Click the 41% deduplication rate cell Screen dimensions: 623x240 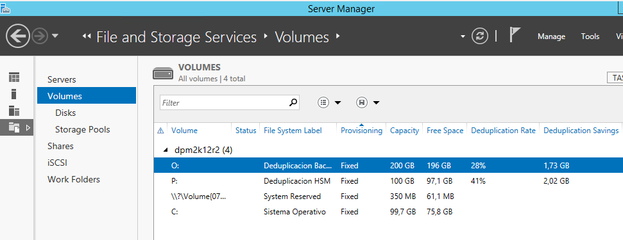(x=478, y=181)
